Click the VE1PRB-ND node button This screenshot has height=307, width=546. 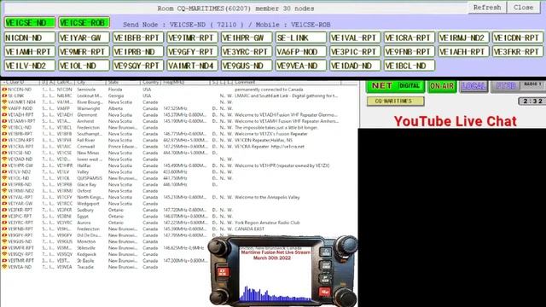pos(138,51)
